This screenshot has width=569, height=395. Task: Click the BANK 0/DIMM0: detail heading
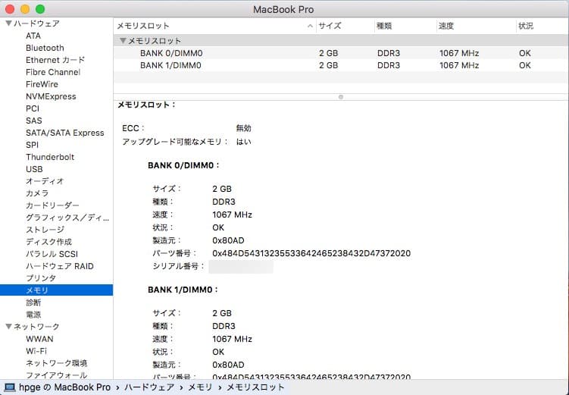183,165
